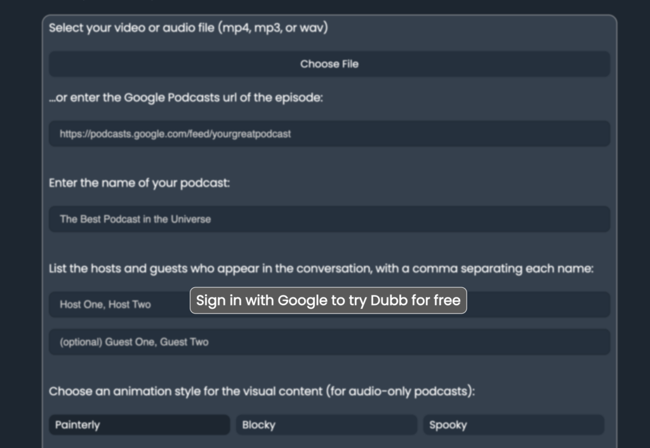Focus the Google Podcasts URL field
The width and height of the screenshot is (650, 448).
pyautogui.click(x=329, y=134)
